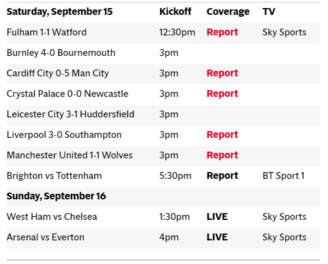The height and width of the screenshot is (264, 328).
Task: Open the Brighton vs Tottenham Report link
Action: point(222,176)
